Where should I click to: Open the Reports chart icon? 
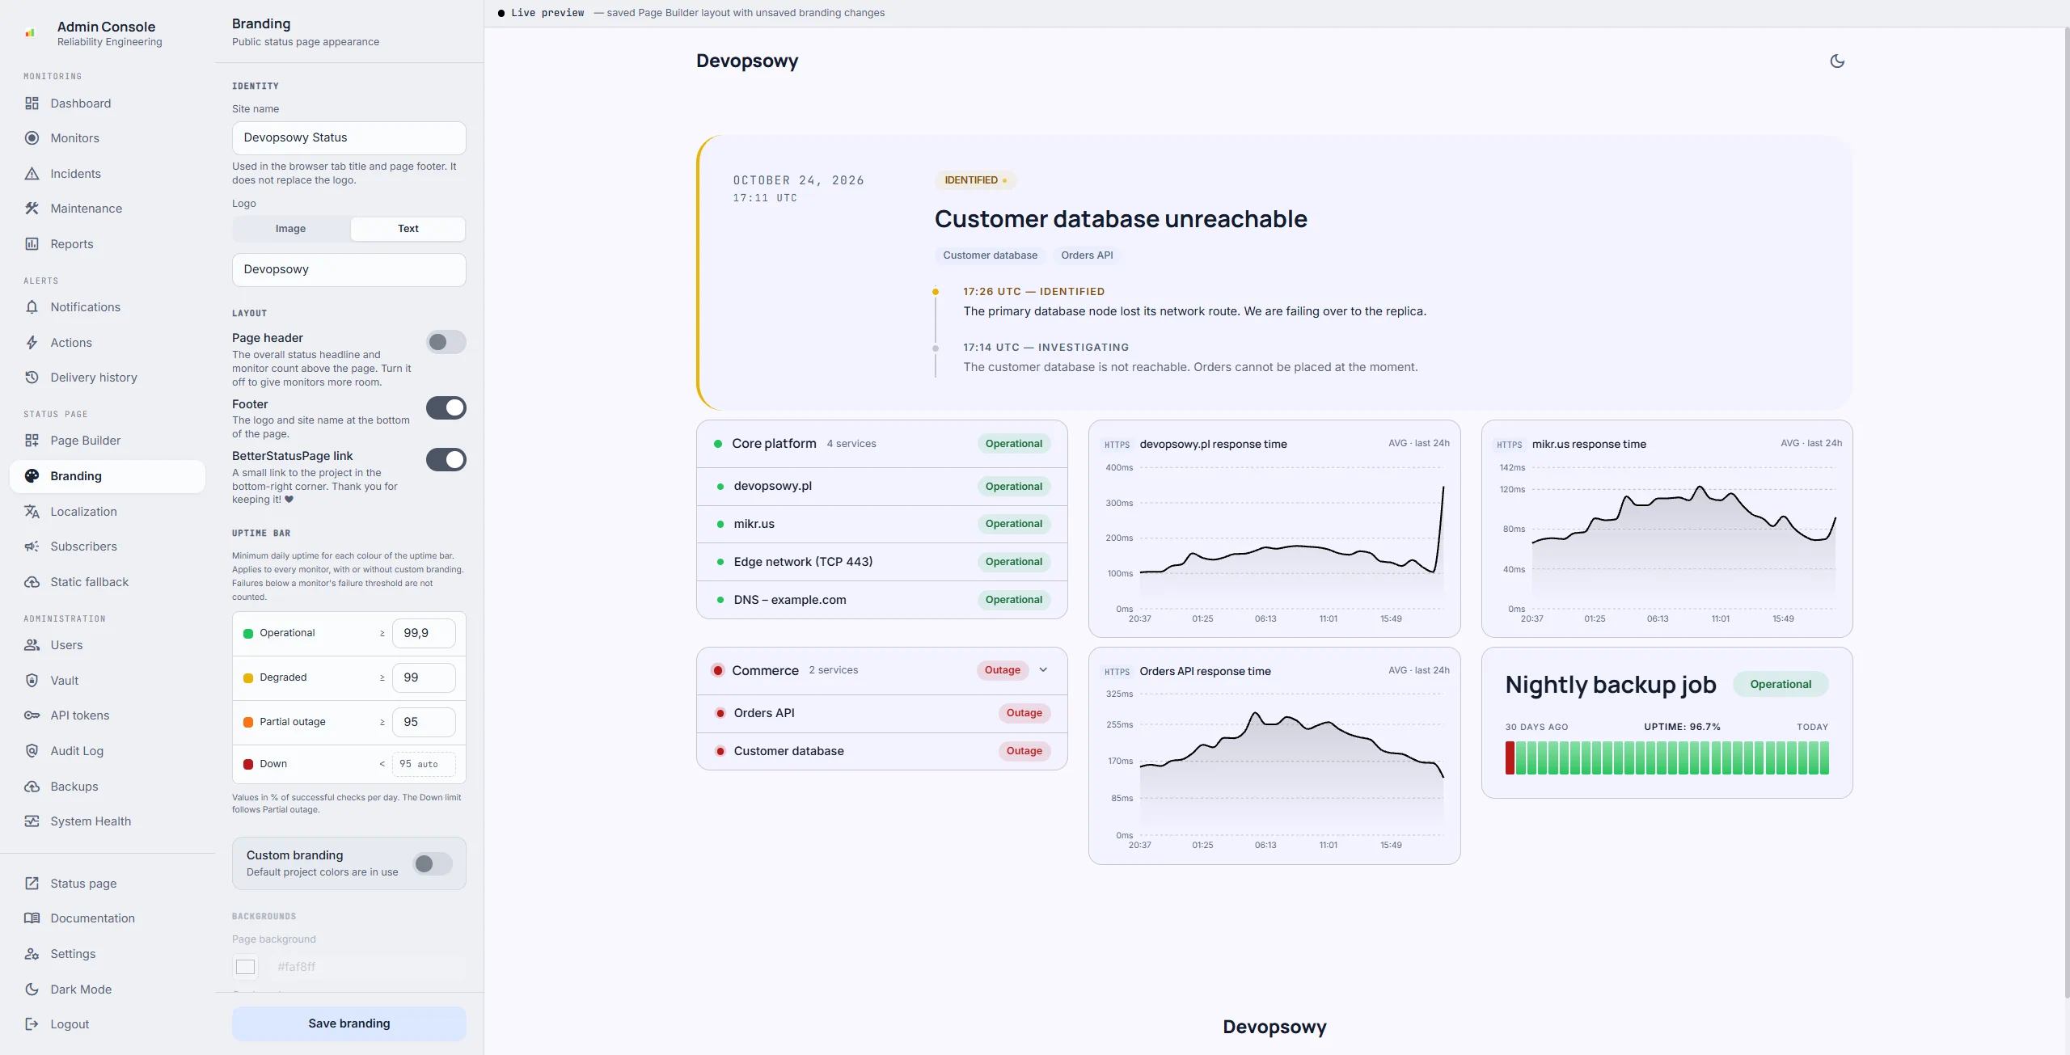pos(32,244)
